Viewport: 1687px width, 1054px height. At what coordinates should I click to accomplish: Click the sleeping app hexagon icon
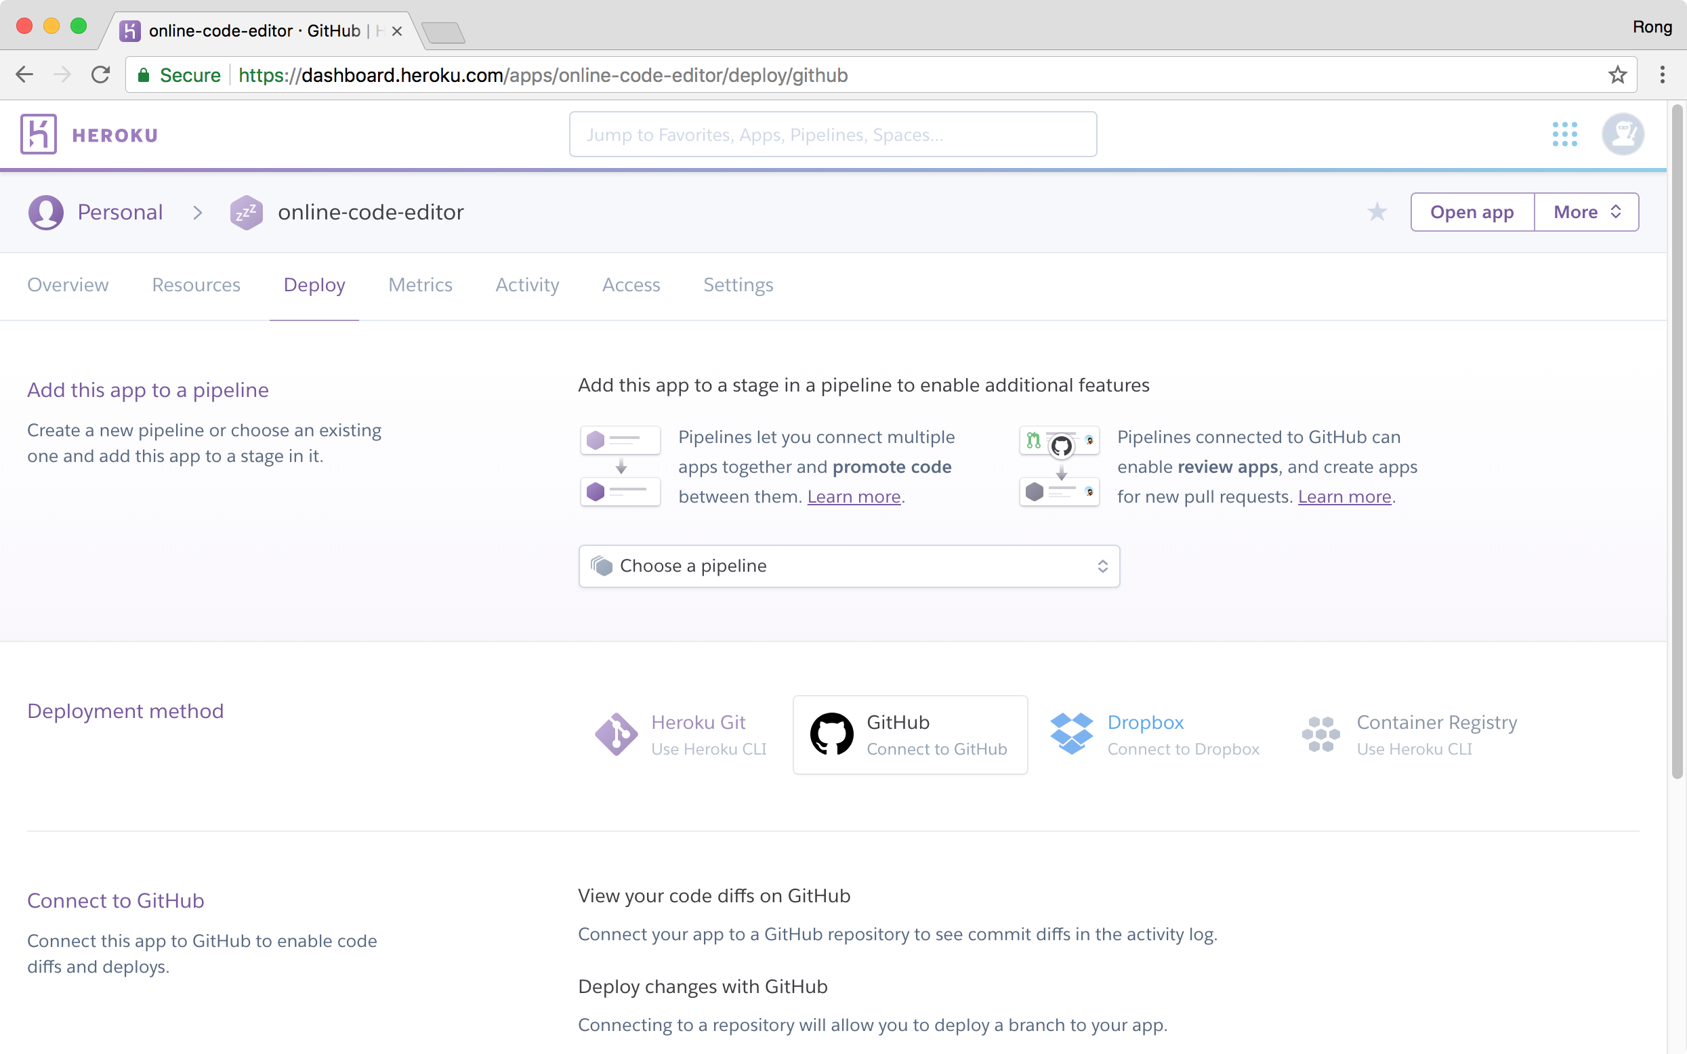[x=246, y=212]
